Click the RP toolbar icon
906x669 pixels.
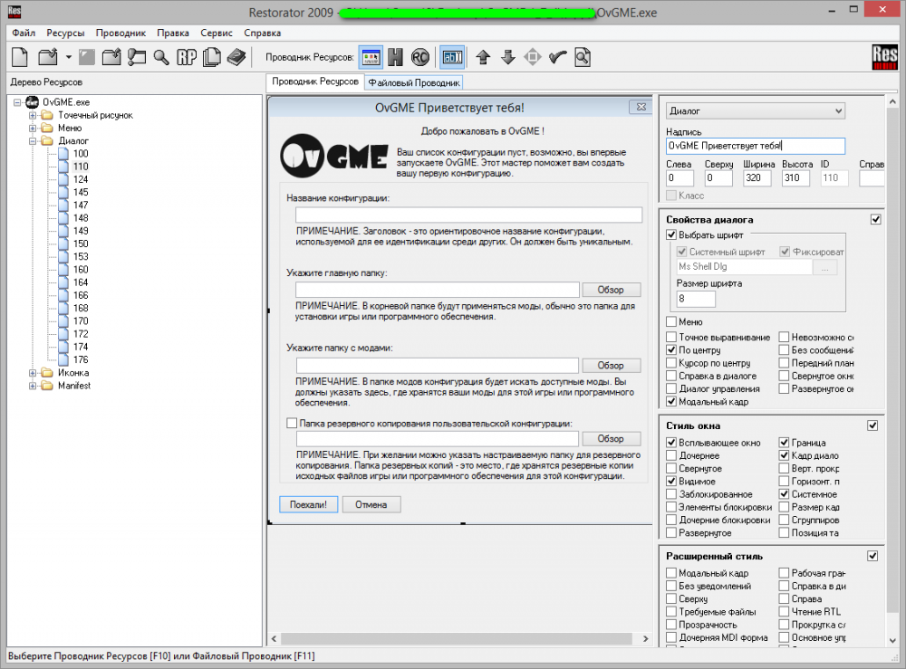point(187,58)
